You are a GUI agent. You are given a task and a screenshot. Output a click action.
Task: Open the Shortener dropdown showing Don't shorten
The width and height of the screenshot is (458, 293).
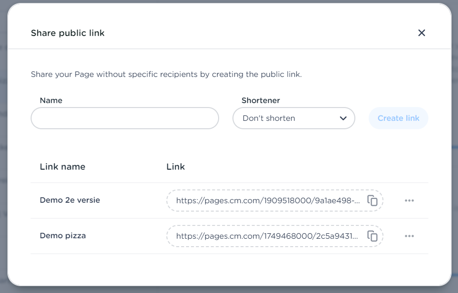tap(293, 118)
